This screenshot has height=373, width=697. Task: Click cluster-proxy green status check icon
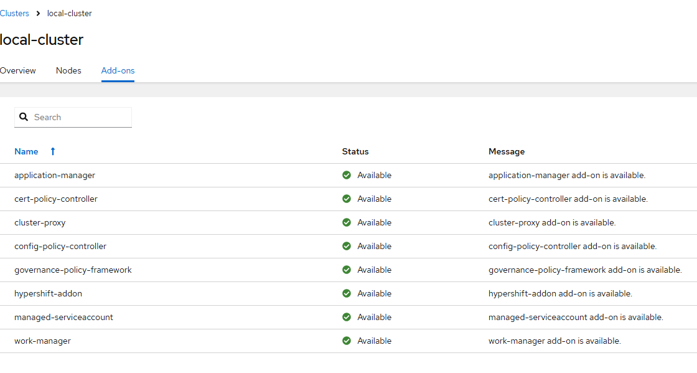(347, 222)
